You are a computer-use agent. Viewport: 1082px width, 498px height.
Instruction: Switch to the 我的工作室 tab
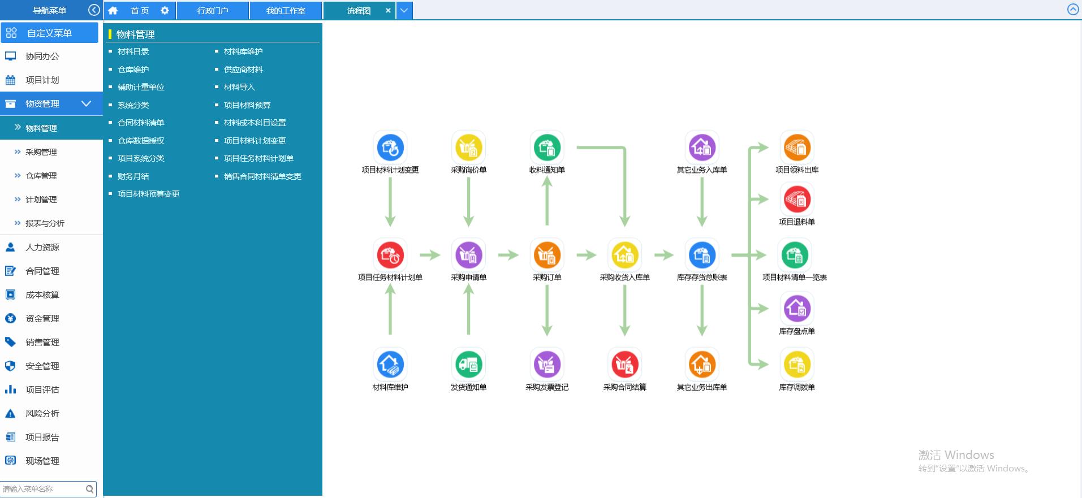tap(286, 11)
